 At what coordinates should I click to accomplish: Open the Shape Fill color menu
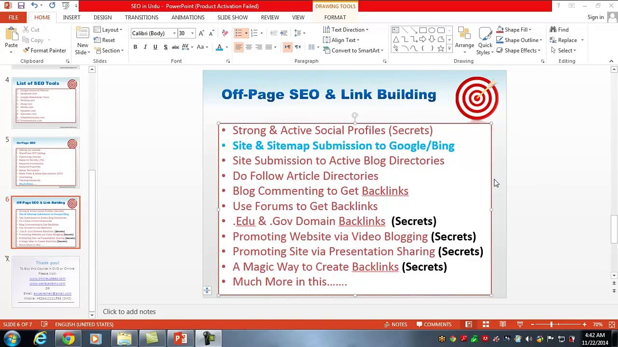514,30
